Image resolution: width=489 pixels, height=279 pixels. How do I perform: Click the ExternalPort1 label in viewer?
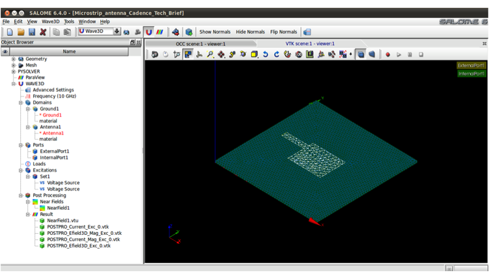coord(471,66)
